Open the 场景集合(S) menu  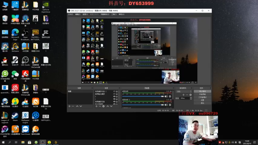pyautogui.click(x=105, y=15)
